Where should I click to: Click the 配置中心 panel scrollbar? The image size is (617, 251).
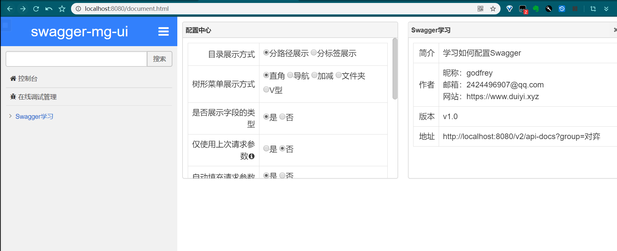(x=395, y=69)
